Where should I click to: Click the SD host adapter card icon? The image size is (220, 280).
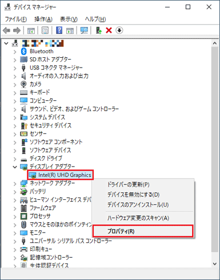pos(23,60)
